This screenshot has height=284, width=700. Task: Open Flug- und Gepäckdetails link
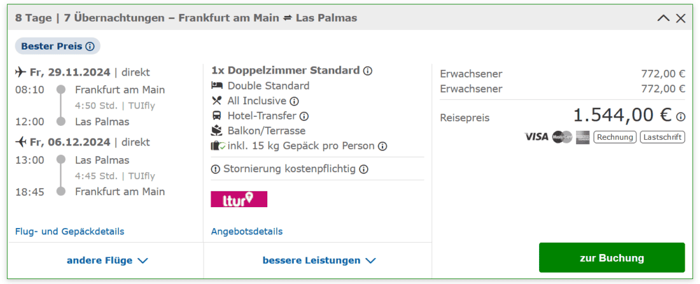coord(70,231)
